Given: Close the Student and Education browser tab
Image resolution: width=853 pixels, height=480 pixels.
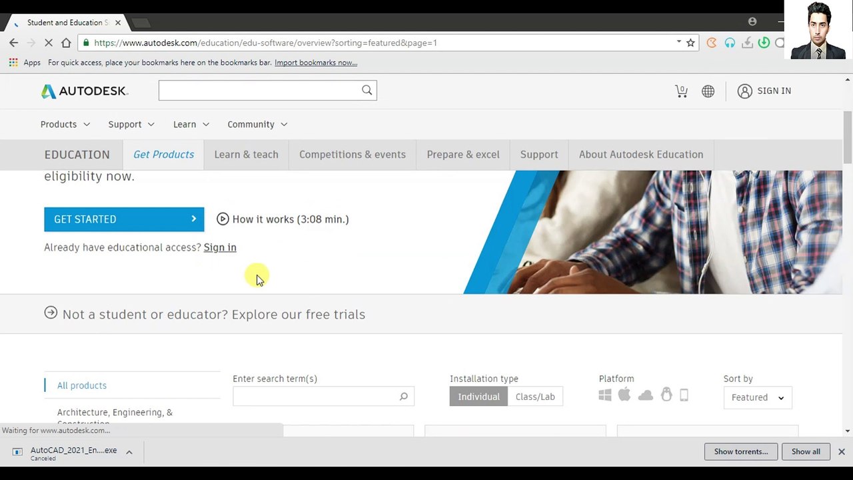Looking at the screenshot, I should pyautogui.click(x=118, y=23).
